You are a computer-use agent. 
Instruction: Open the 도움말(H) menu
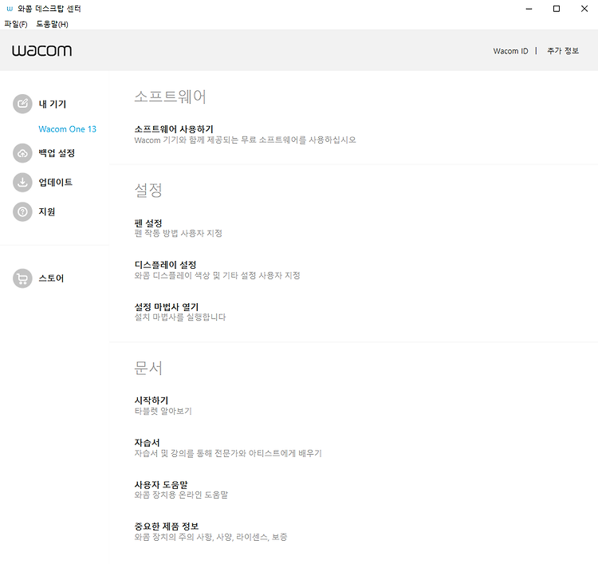pyautogui.click(x=52, y=24)
